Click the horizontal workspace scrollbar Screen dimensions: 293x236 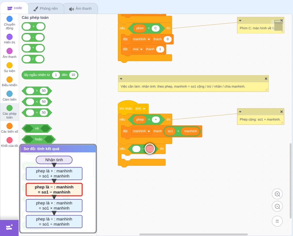194,234
